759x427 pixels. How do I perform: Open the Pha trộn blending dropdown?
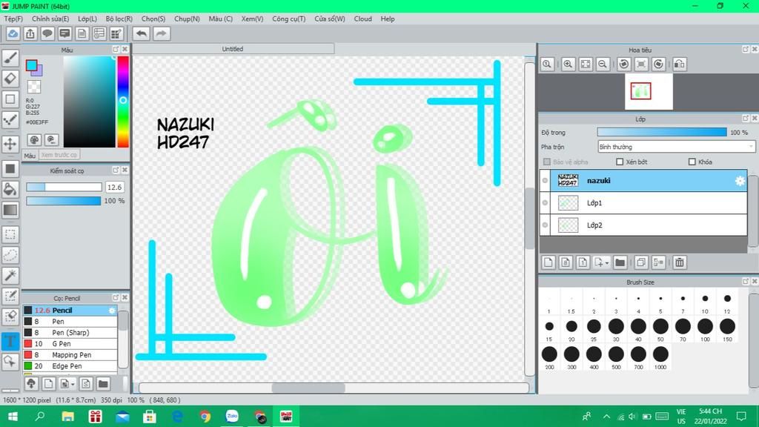(x=676, y=147)
